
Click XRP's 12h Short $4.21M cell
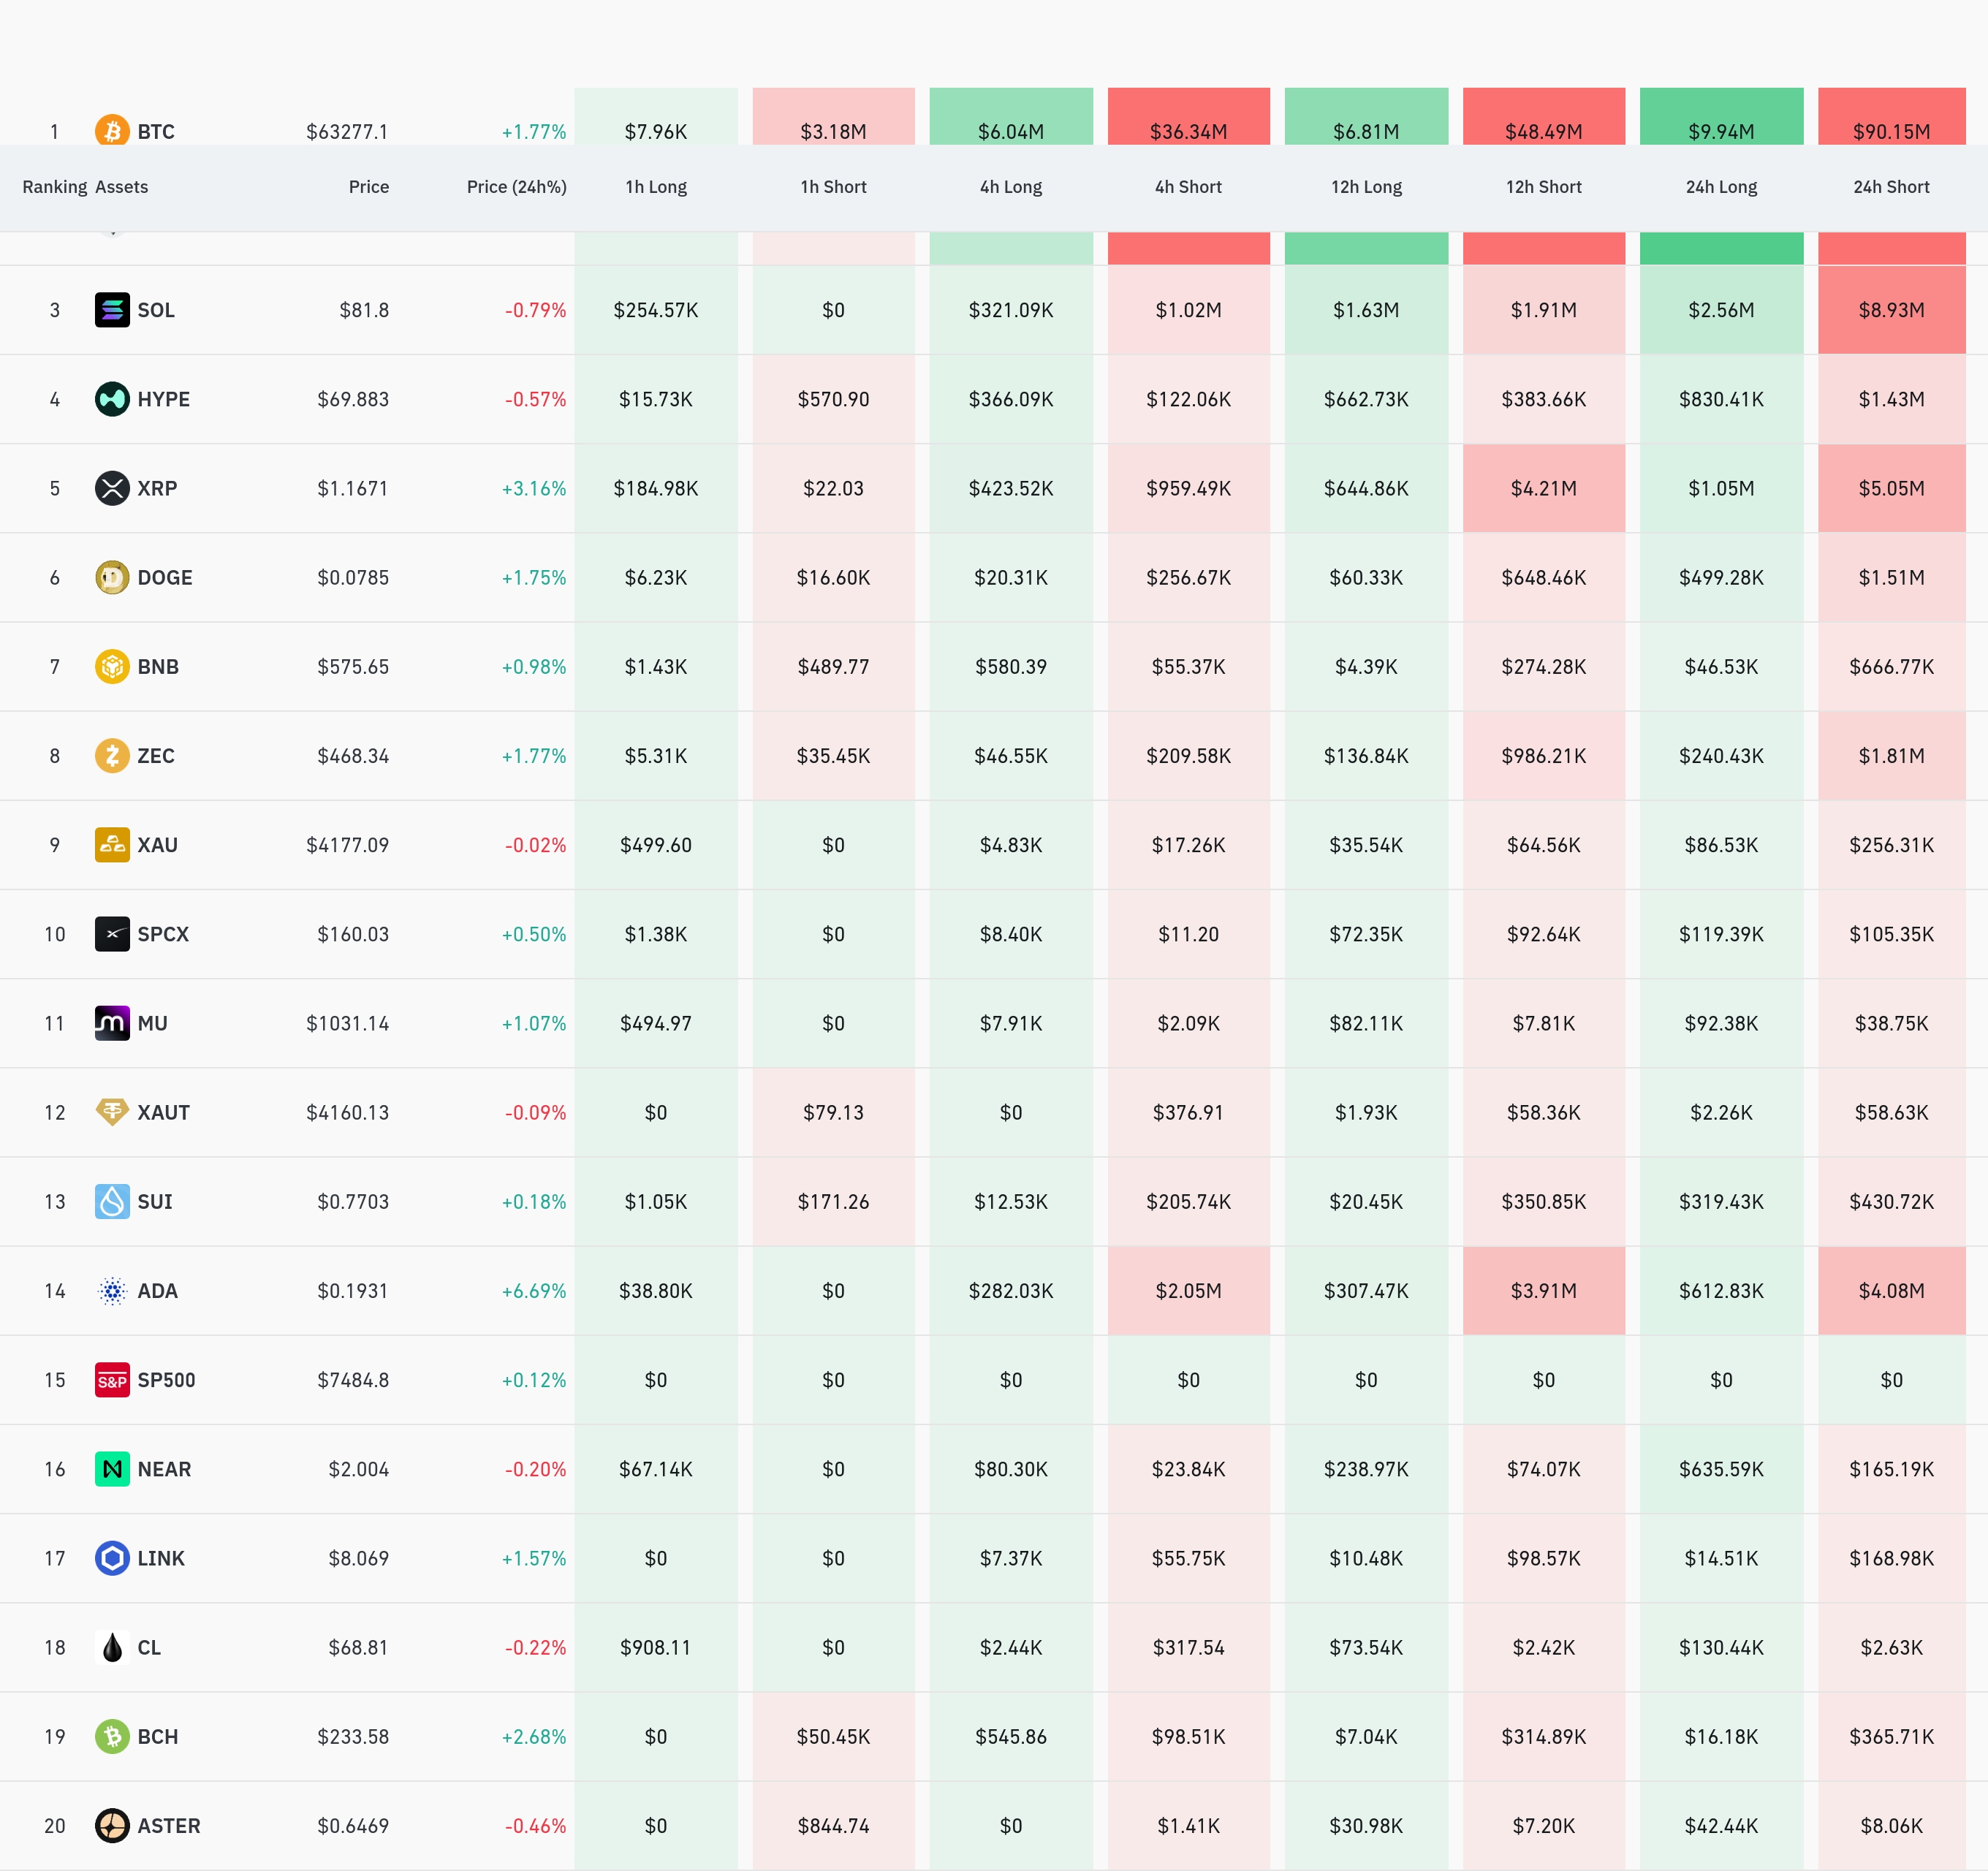[x=1543, y=488]
